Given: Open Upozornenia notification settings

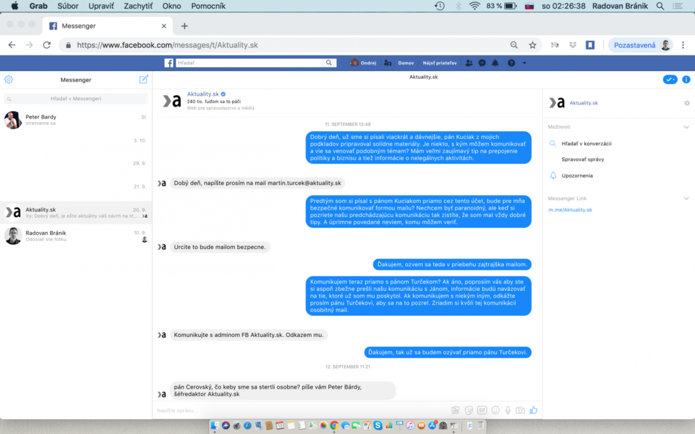Looking at the screenshot, I should pyautogui.click(x=577, y=176).
